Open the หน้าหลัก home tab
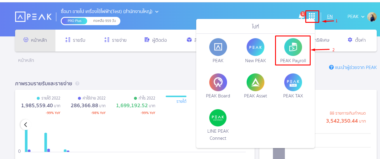Viewport: 380px width, 159px height. click(x=35, y=40)
